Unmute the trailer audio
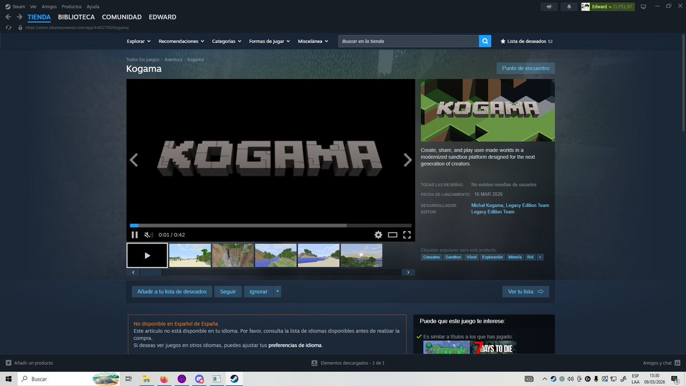Screen dimensions: 686x386 pos(148,234)
